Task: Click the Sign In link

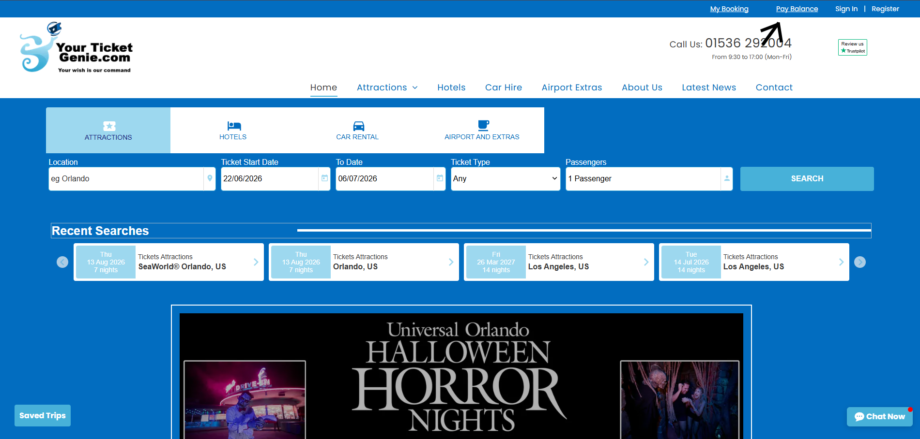Action: tap(846, 9)
